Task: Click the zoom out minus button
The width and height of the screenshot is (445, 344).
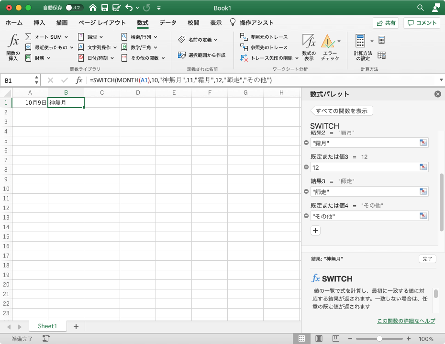Action: pos(350,339)
